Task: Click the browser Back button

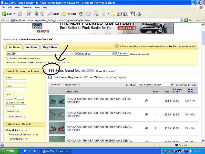Action: click(7, 14)
